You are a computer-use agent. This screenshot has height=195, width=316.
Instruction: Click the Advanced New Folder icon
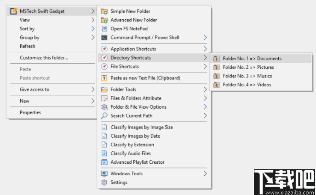(x=104, y=20)
